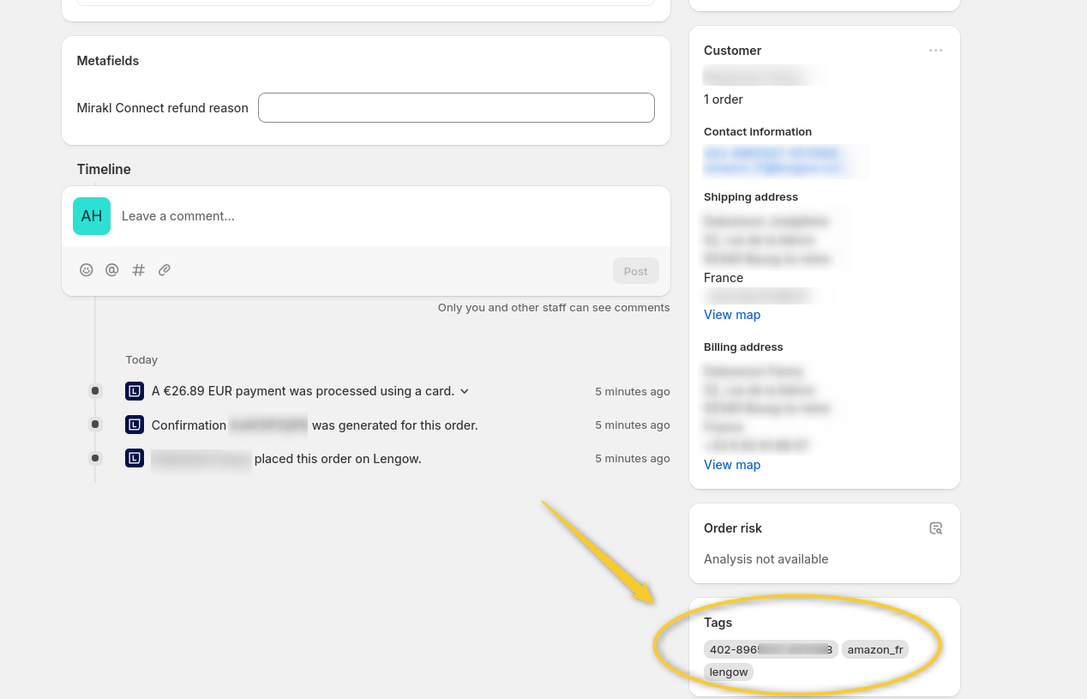Click Lengow app icon beside payment event
The width and height of the screenshot is (1087, 699).
(134, 391)
